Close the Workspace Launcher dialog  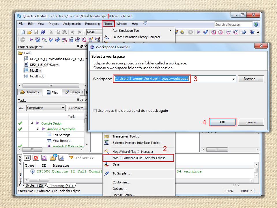tap(261, 46)
